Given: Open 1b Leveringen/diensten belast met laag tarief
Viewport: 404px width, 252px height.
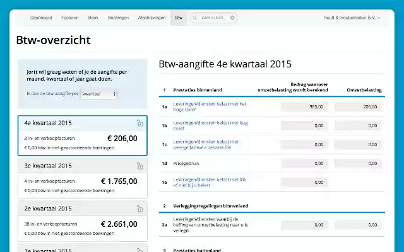Looking at the screenshot, I should [210, 125].
